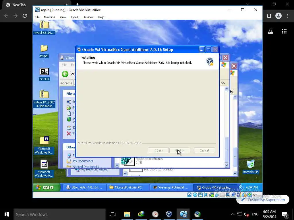The image size is (294, 220).
Task: Switch to the New Tab browser tab
Action: point(36,5)
